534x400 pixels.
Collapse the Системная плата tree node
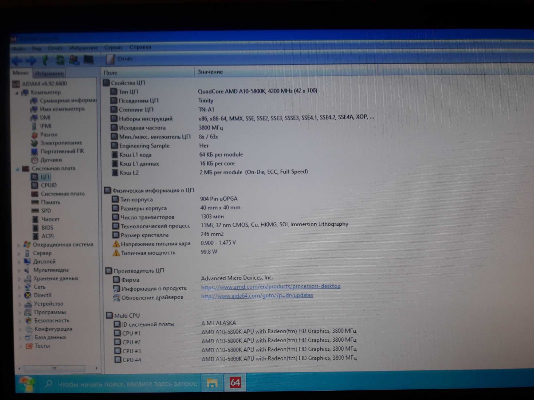tap(18, 169)
